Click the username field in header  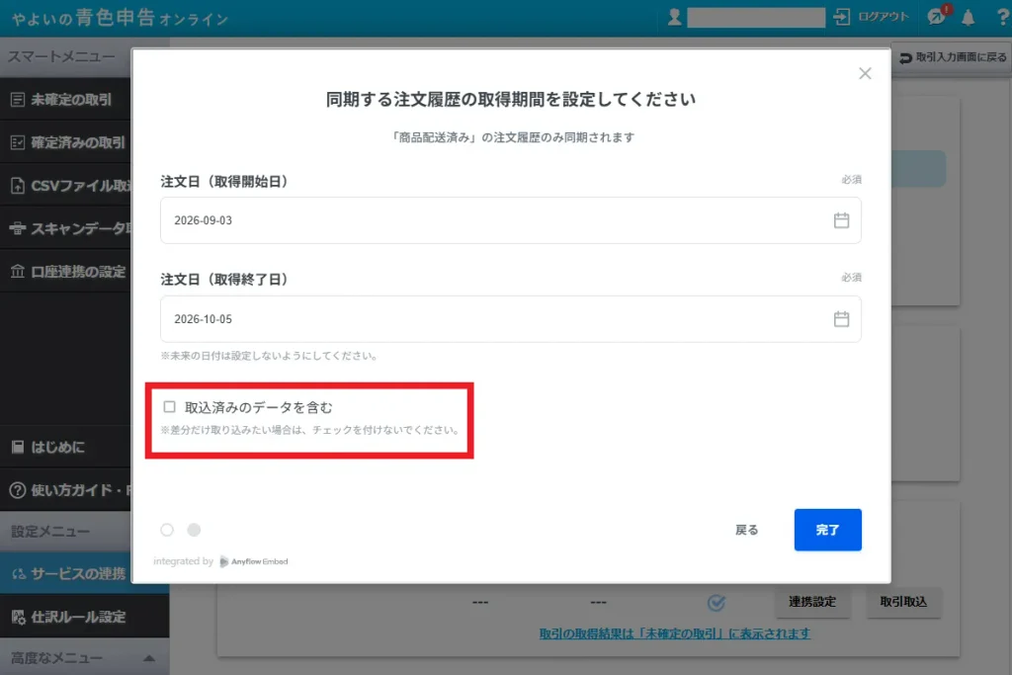click(x=756, y=18)
